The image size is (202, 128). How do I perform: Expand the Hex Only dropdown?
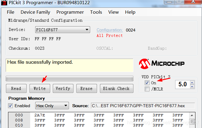coord(52,106)
